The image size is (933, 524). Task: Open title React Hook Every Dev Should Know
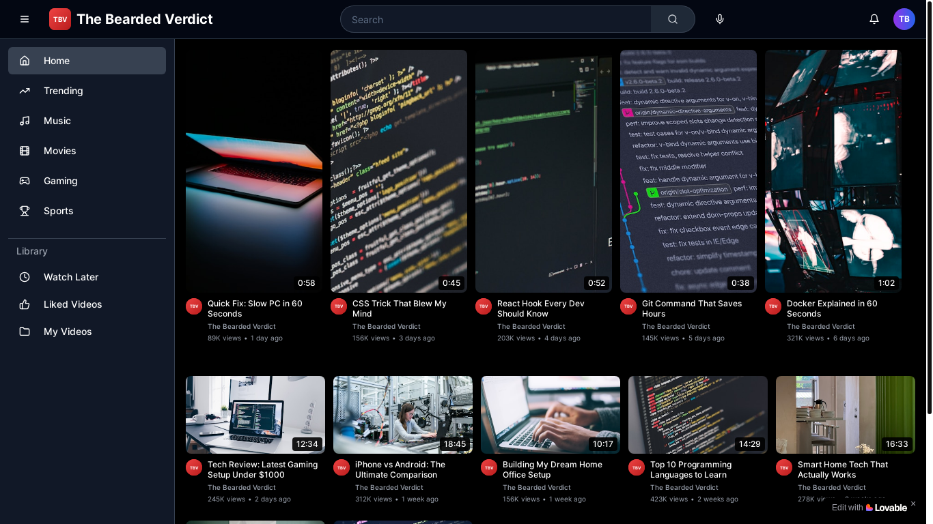pyautogui.click(x=541, y=308)
